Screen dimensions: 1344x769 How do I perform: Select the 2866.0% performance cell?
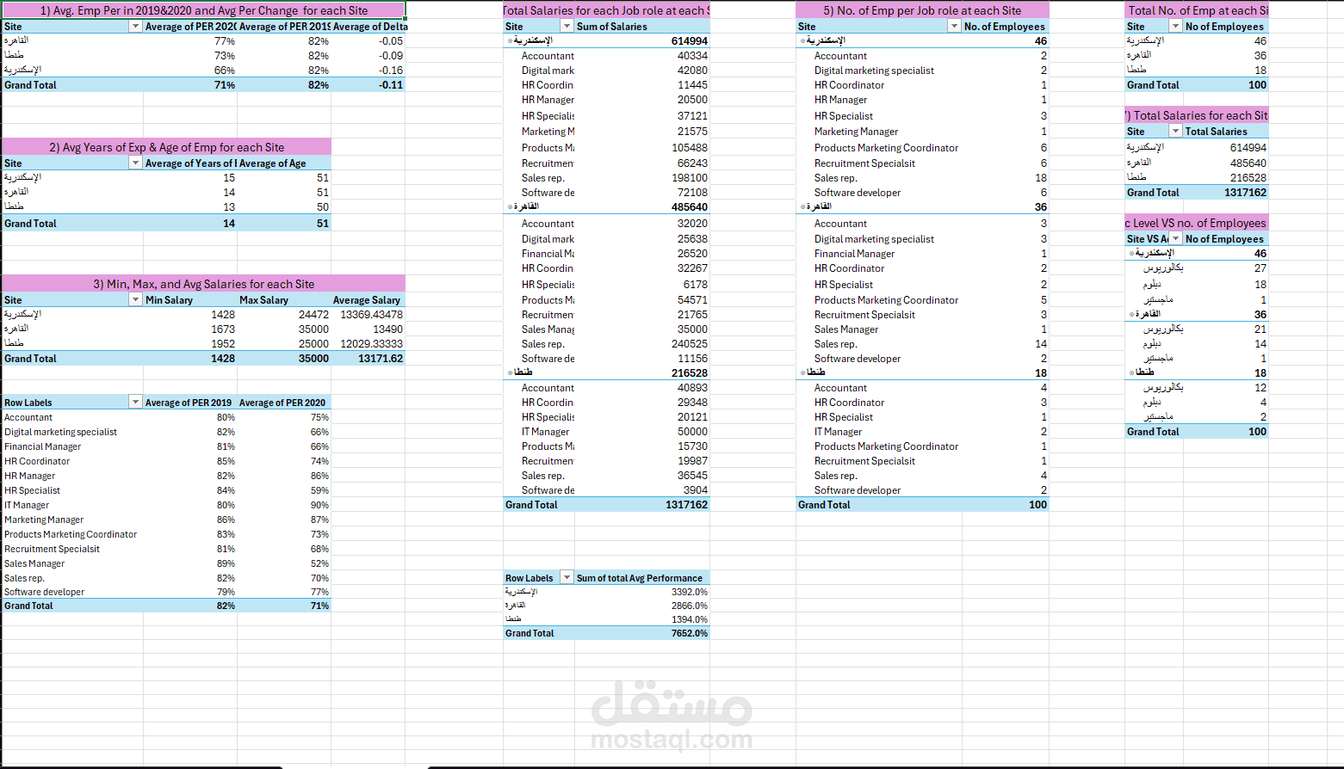click(x=641, y=606)
